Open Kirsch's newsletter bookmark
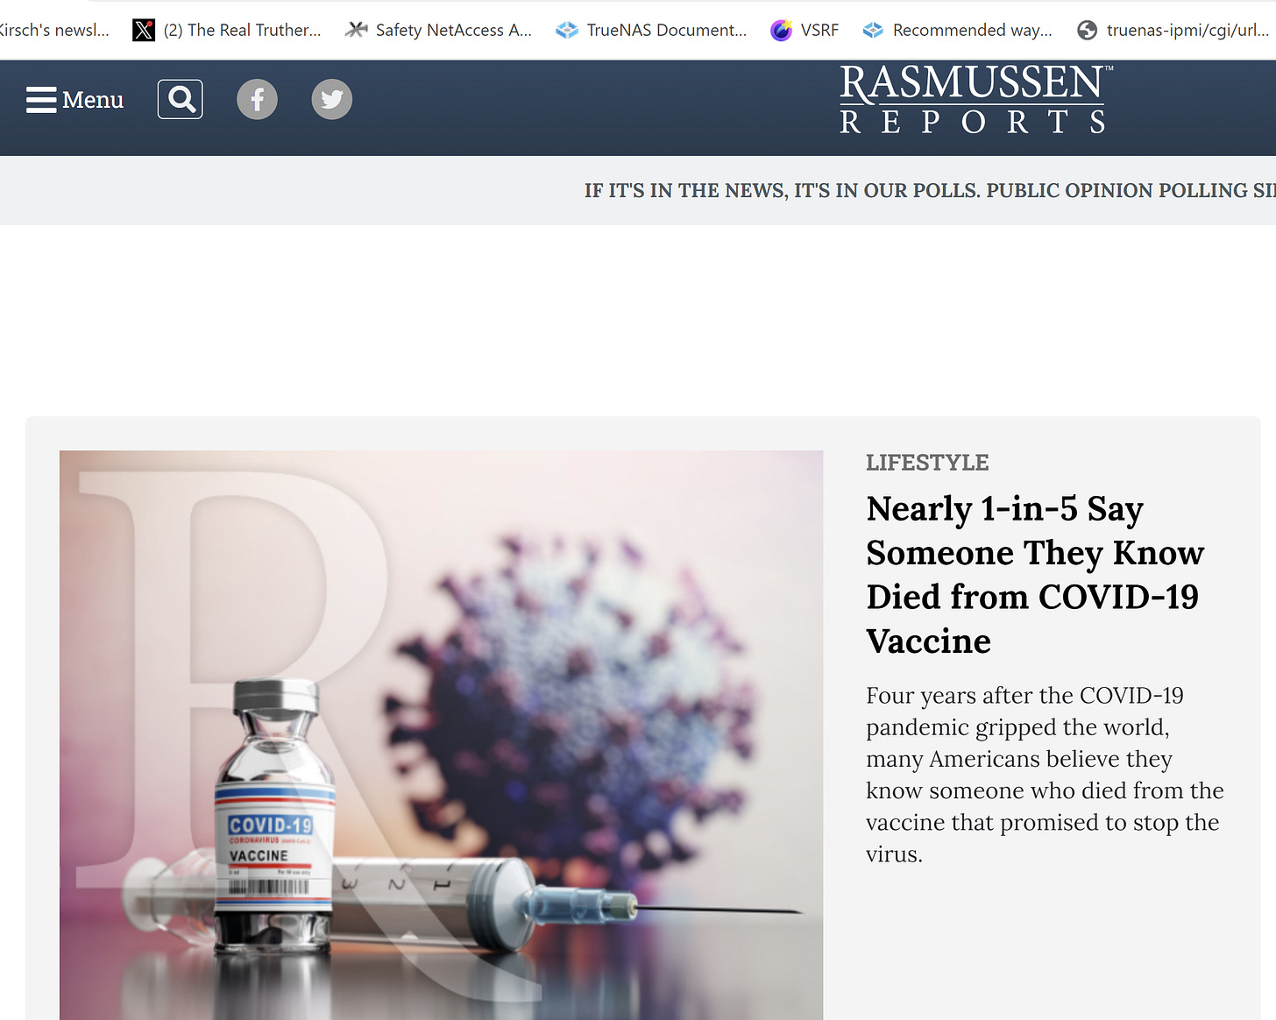Image resolution: width=1276 pixels, height=1020 pixels. (x=54, y=30)
